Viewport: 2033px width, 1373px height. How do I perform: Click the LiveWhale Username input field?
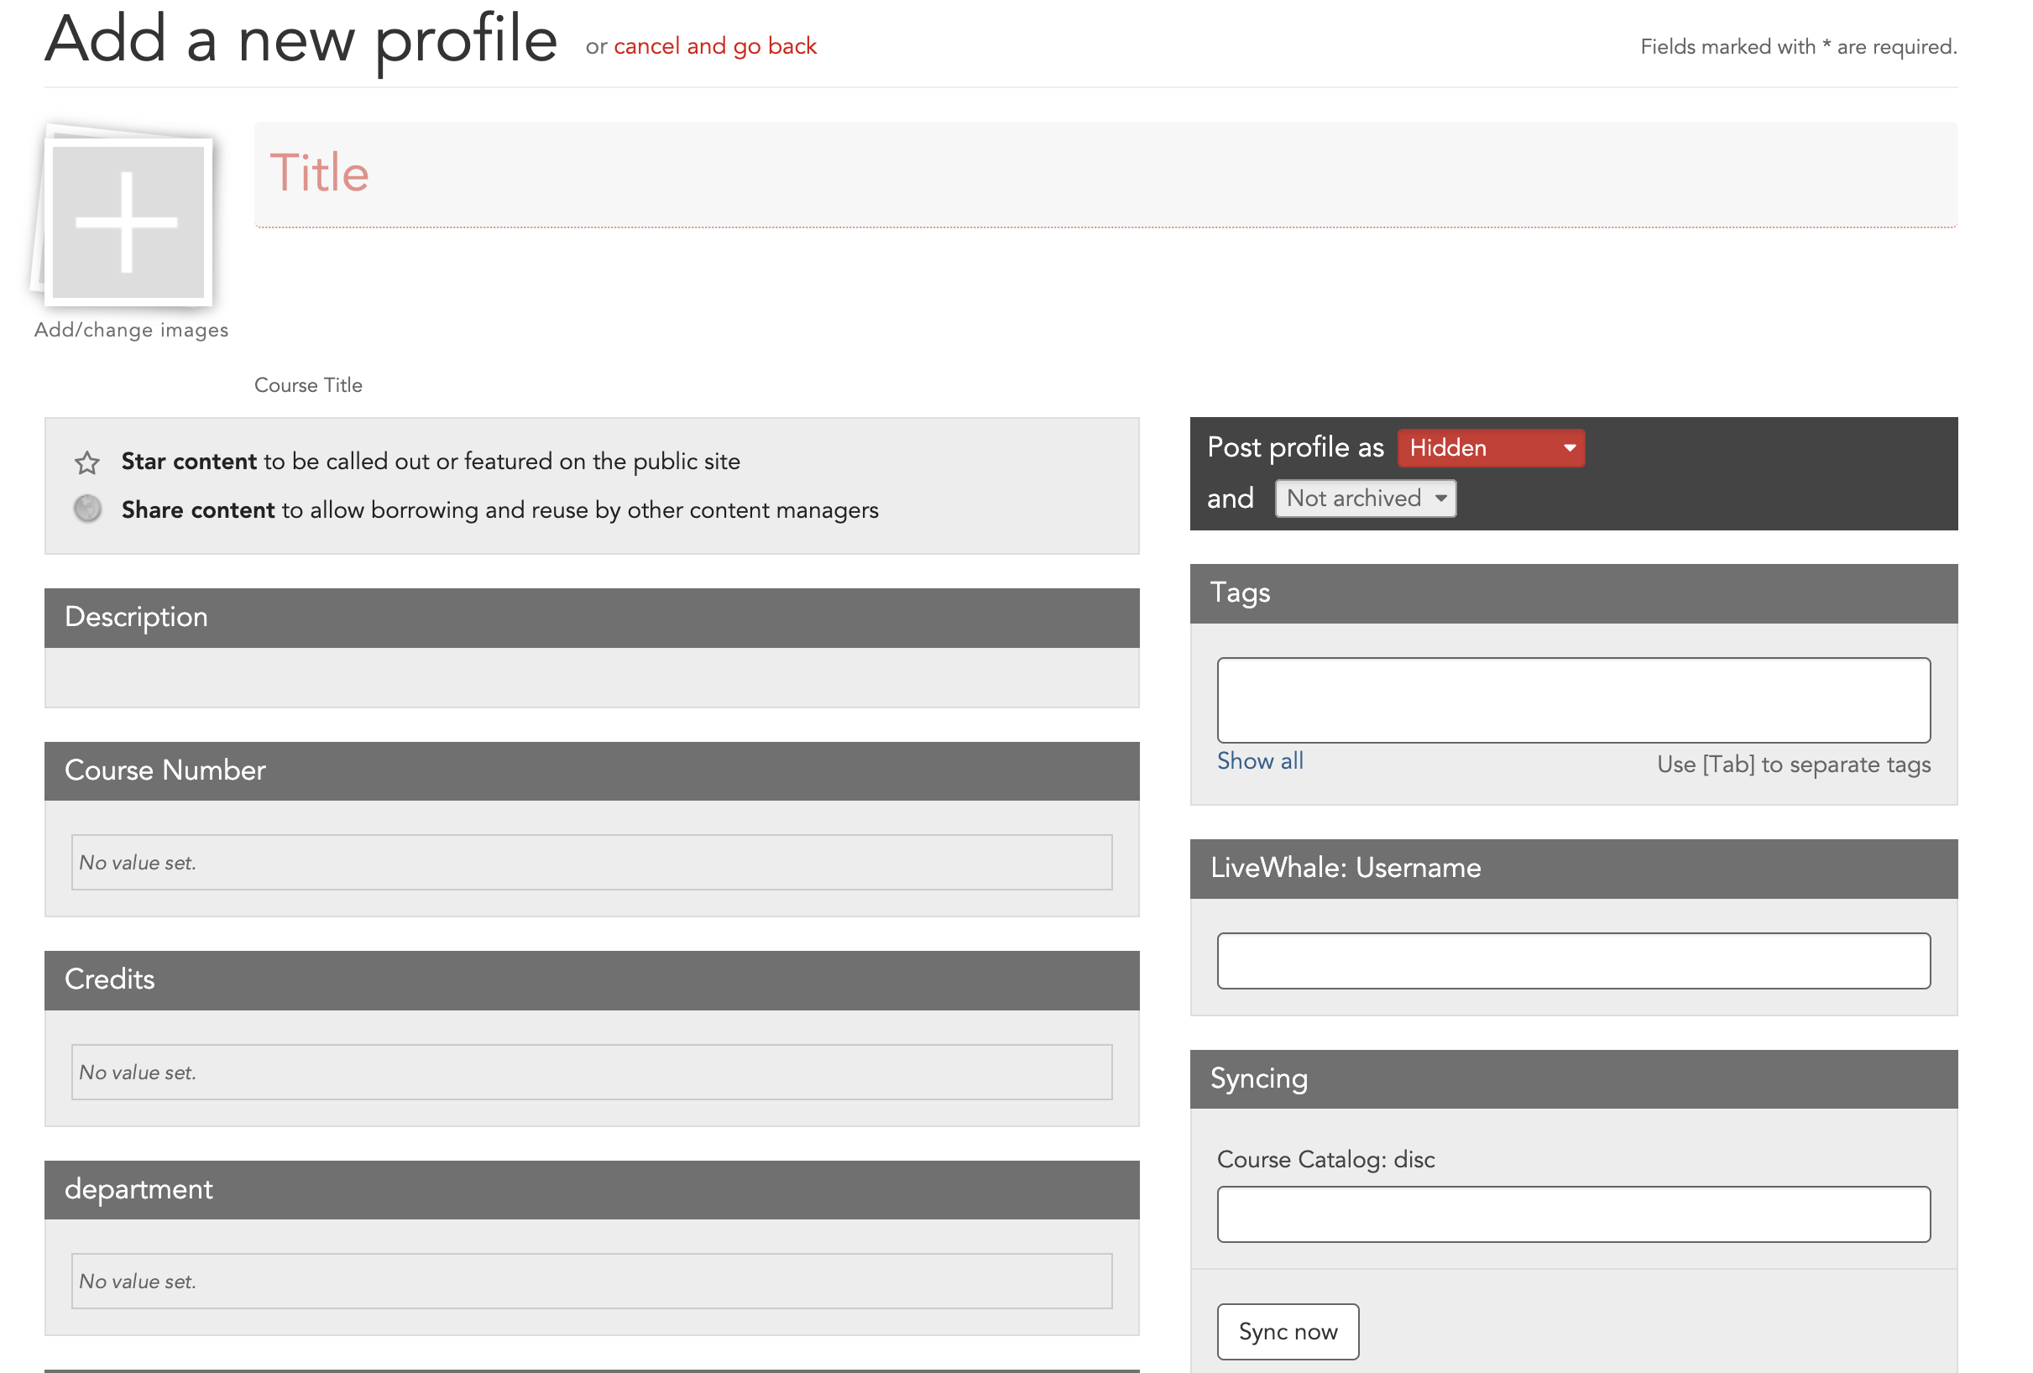[x=1573, y=960]
